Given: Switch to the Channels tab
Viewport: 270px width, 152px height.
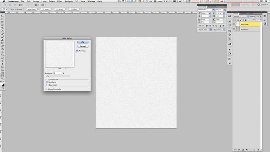Looking at the screenshot, I should (243, 14).
